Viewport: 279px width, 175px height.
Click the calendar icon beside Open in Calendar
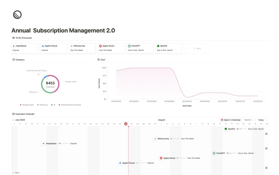pos(222,120)
